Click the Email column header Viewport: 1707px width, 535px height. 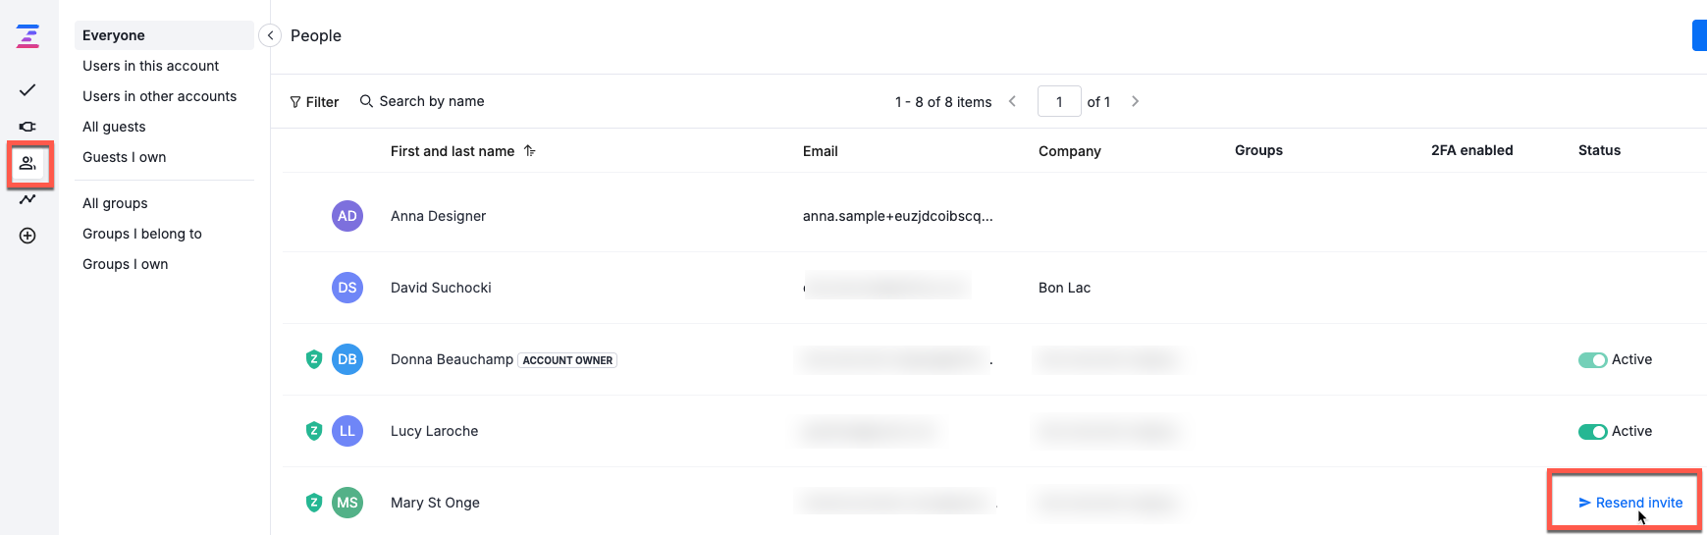pos(821,151)
